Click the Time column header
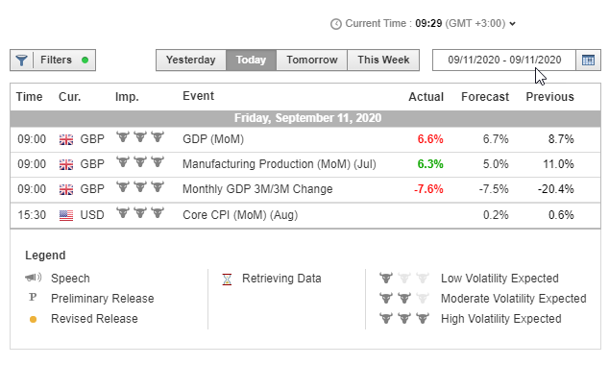 pos(29,97)
